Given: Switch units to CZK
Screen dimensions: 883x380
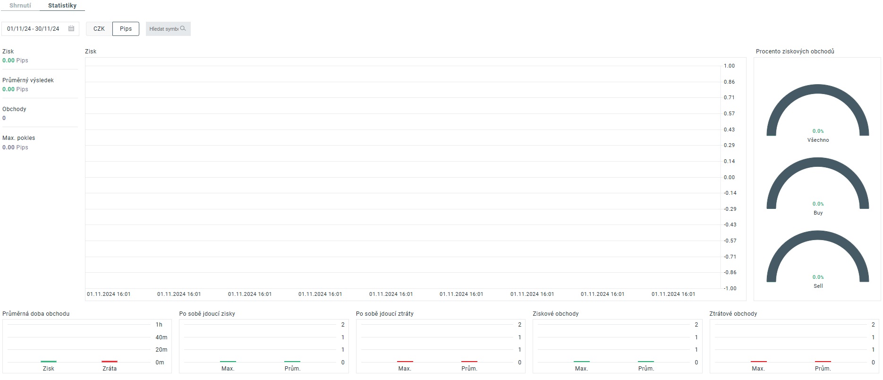Looking at the screenshot, I should [x=99, y=29].
